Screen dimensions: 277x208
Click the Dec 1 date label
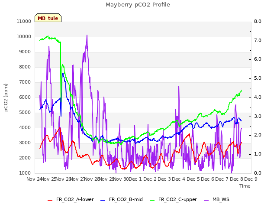(135, 179)
